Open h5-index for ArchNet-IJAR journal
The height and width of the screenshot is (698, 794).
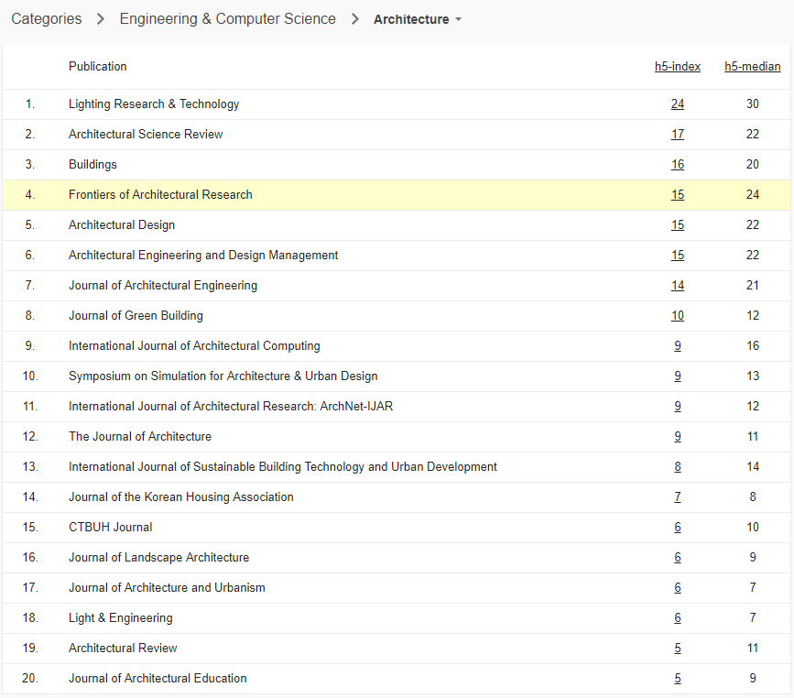coord(678,406)
